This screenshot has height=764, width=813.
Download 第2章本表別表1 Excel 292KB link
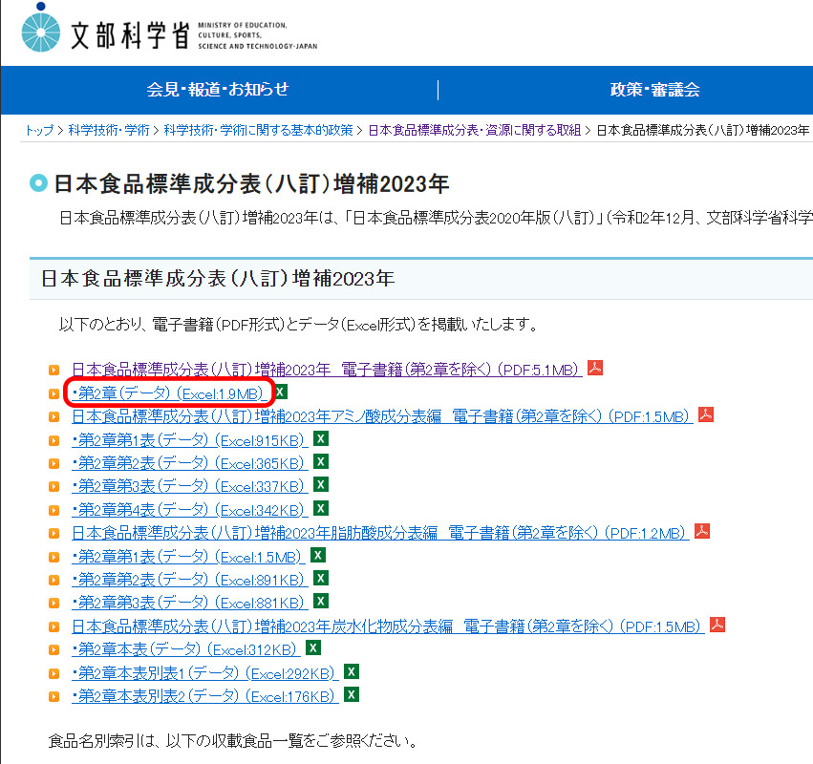(x=204, y=673)
